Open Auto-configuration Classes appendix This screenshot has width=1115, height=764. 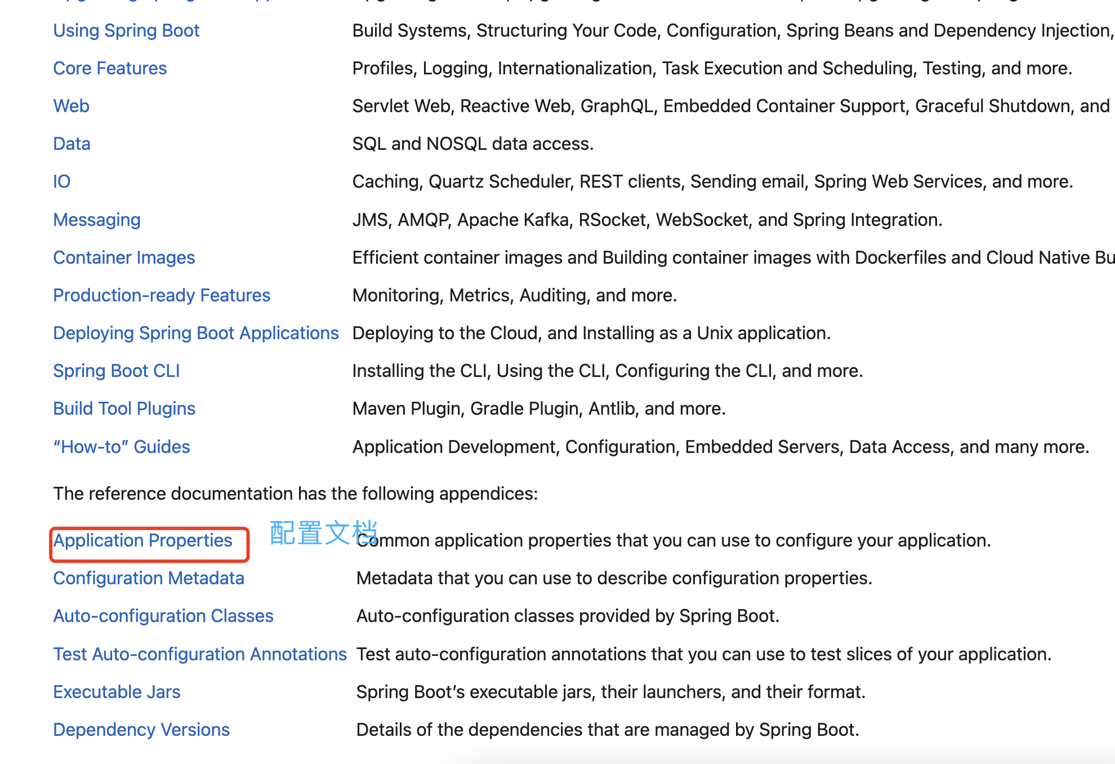click(163, 616)
